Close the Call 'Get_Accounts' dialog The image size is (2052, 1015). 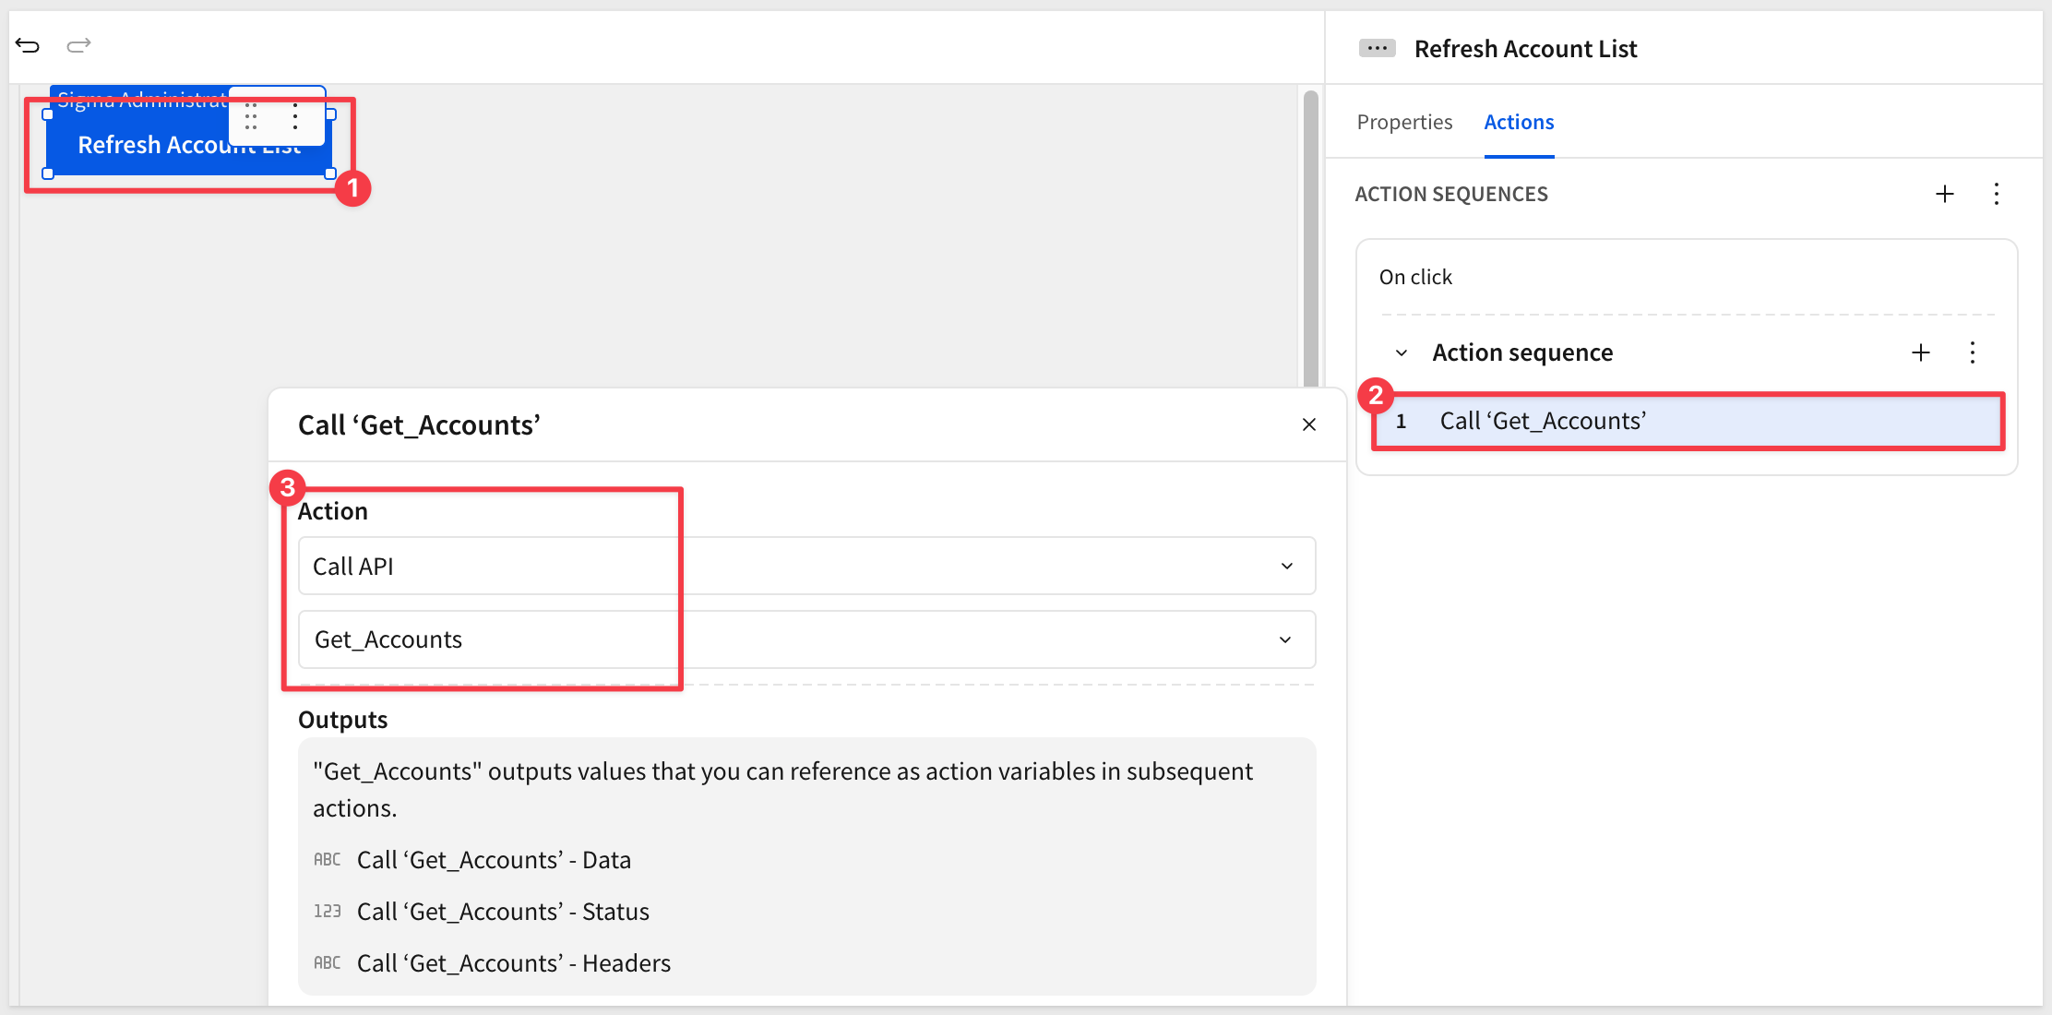tap(1309, 424)
